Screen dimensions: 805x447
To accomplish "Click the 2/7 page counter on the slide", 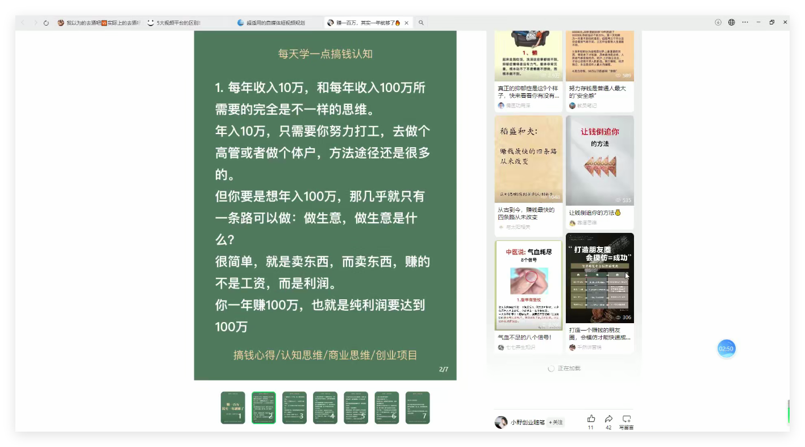I will click(444, 369).
